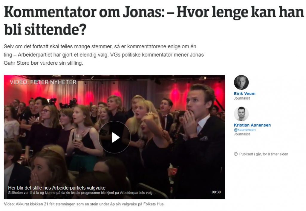
Task: Click the 00:30 video duration label
Action: [x=216, y=192]
